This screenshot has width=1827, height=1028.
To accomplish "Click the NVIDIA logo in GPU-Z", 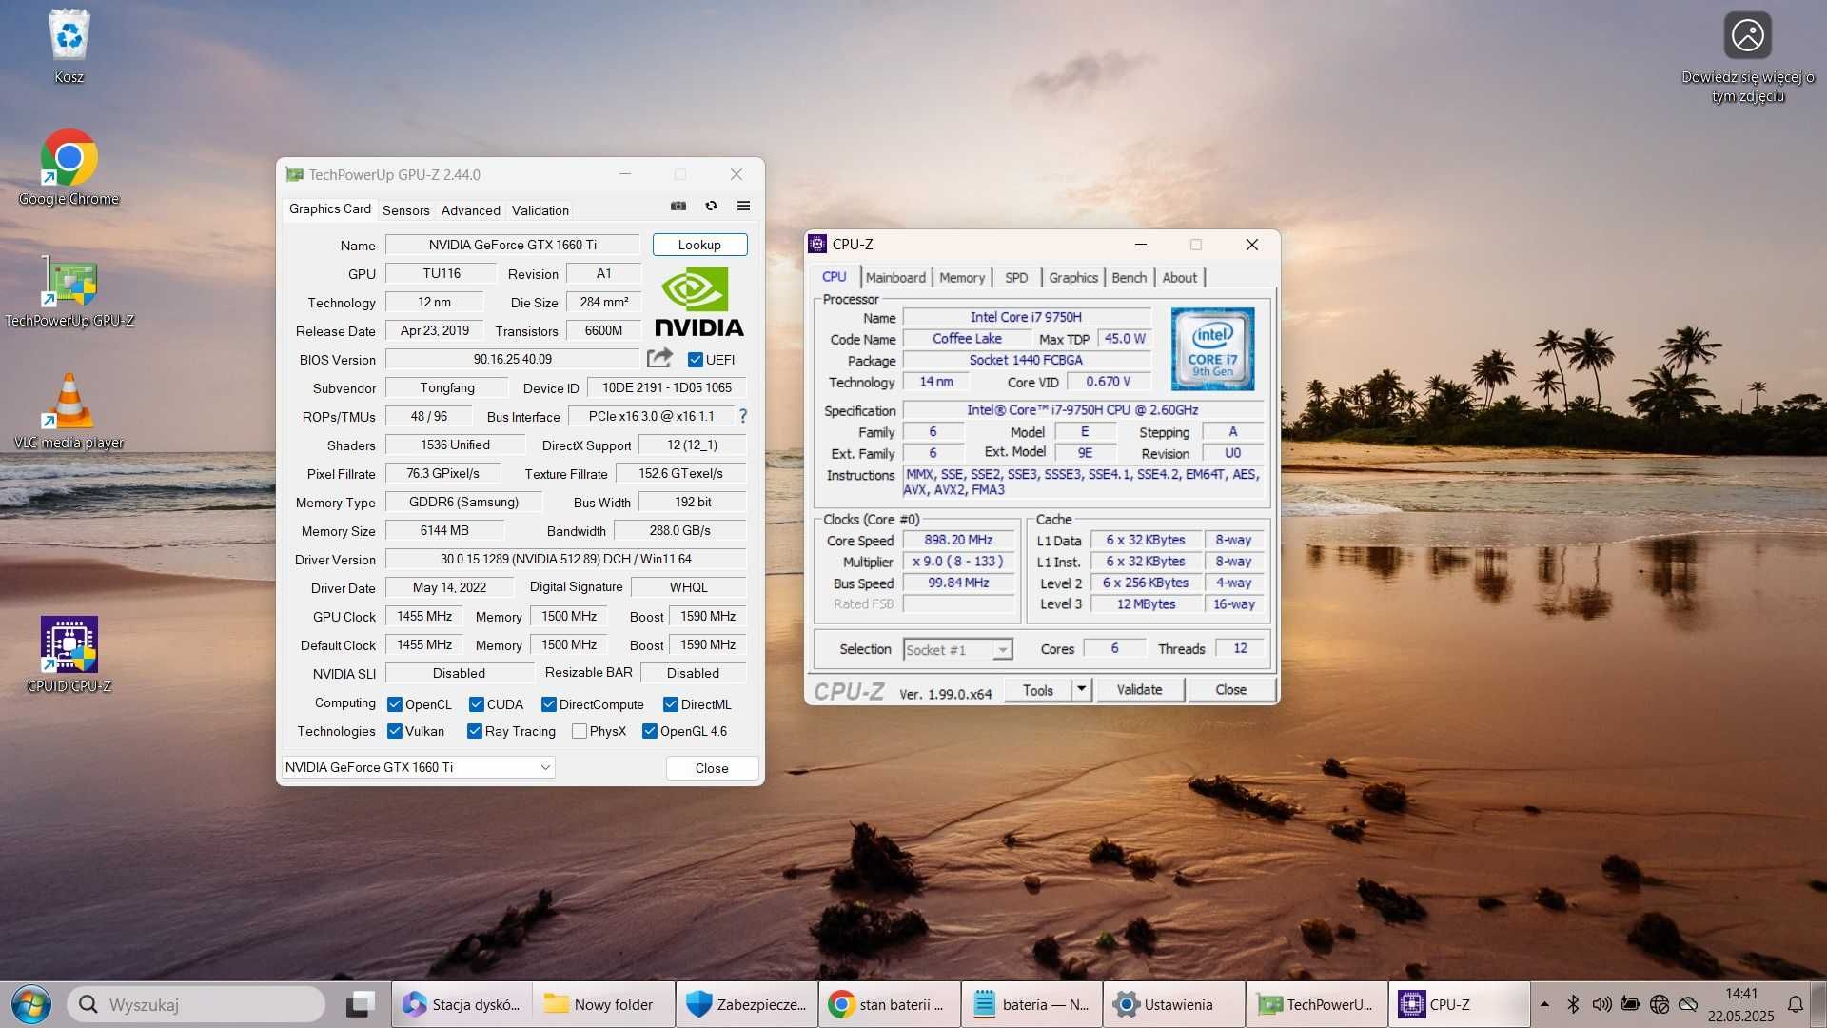I will (699, 302).
